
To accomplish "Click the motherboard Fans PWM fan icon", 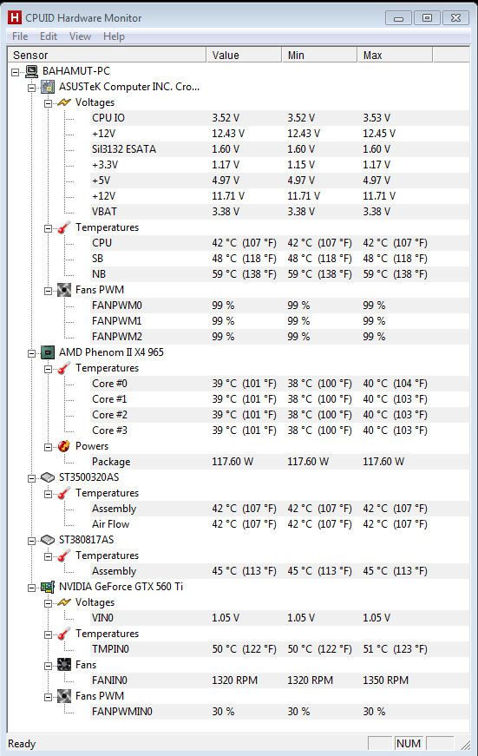I will click(x=64, y=290).
